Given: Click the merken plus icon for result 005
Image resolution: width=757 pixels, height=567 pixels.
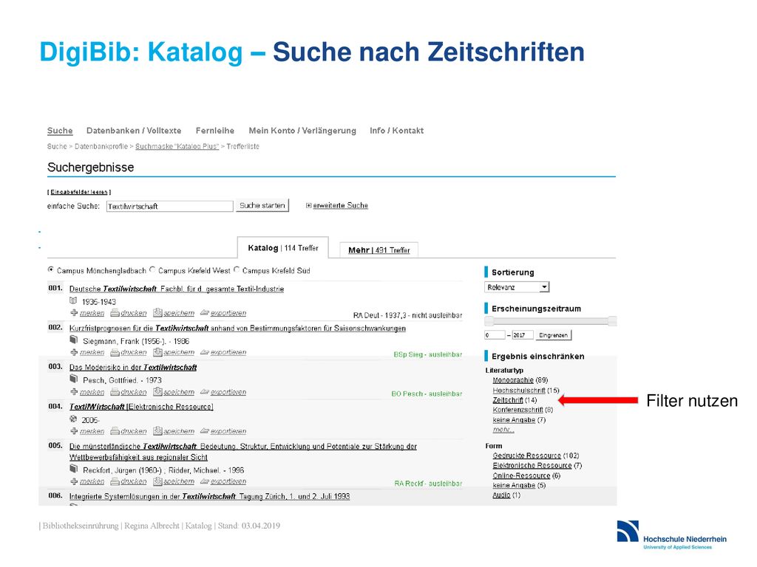Looking at the screenshot, I should (74, 481).
